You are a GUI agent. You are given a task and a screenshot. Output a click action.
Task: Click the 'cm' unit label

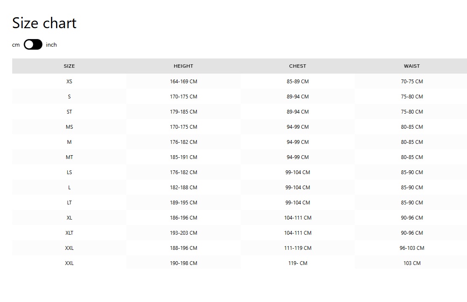(x=16, y=45)
